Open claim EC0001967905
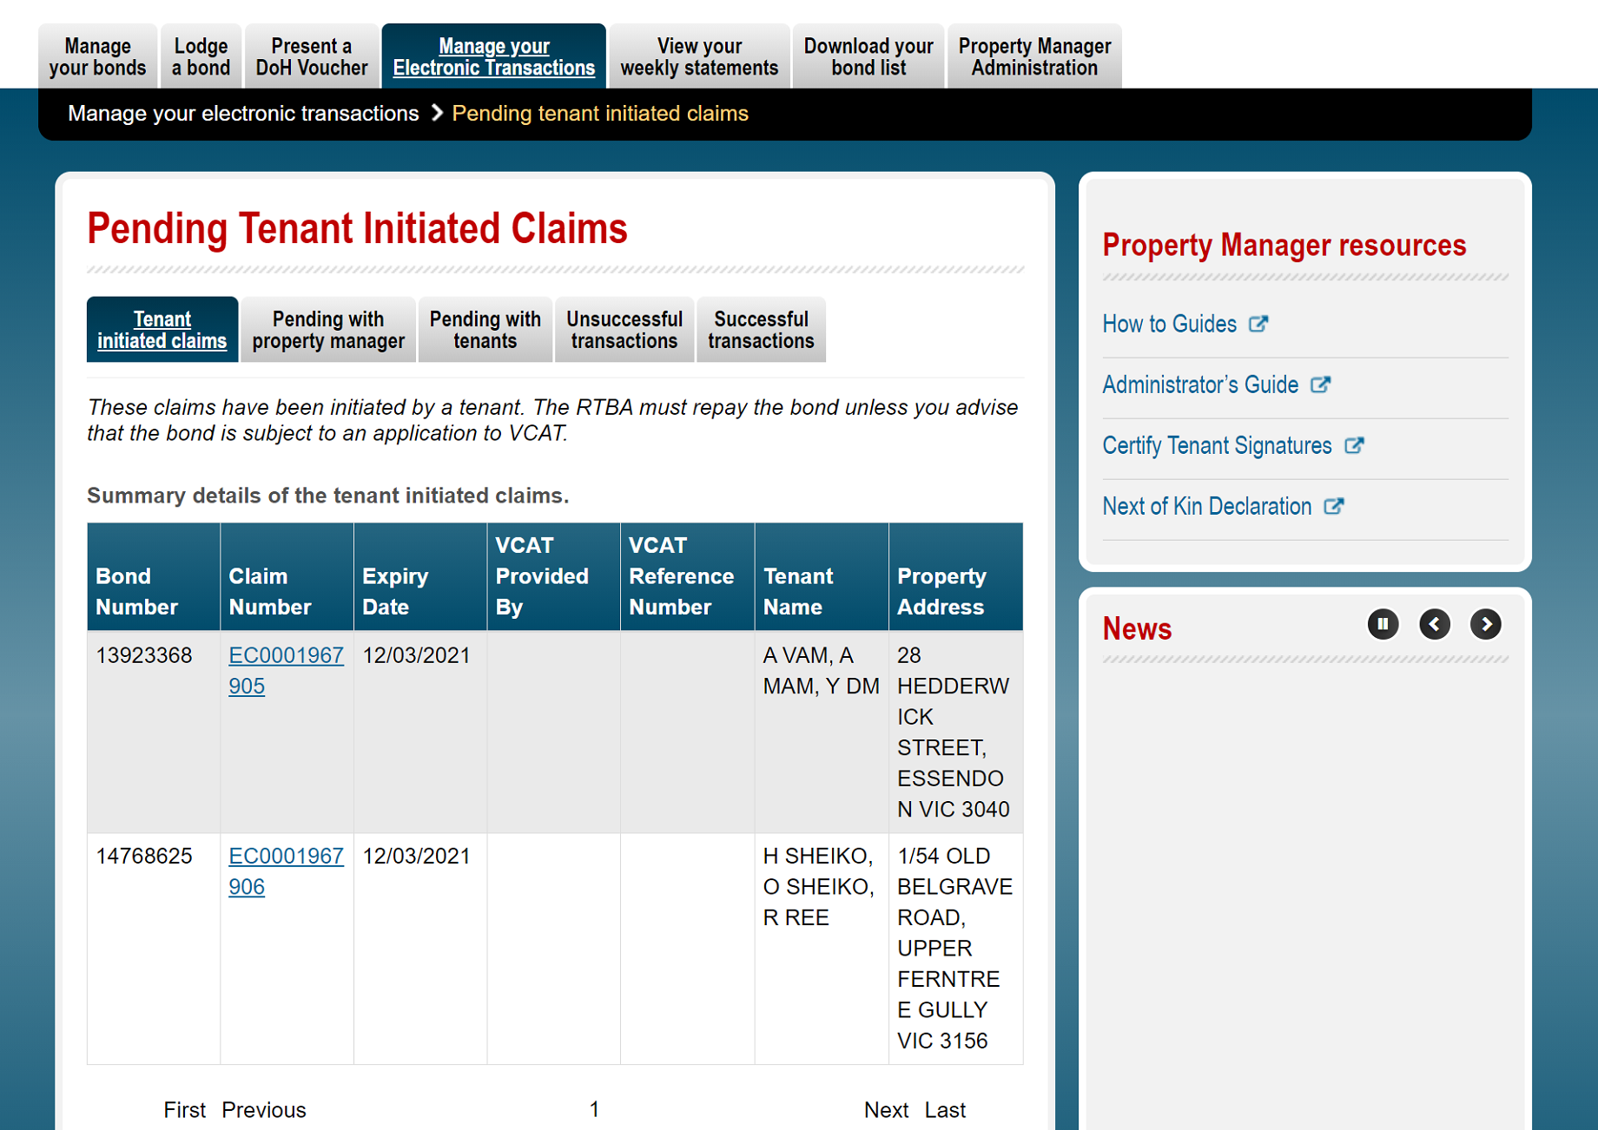1598x1130 pixels. [287, 670]
